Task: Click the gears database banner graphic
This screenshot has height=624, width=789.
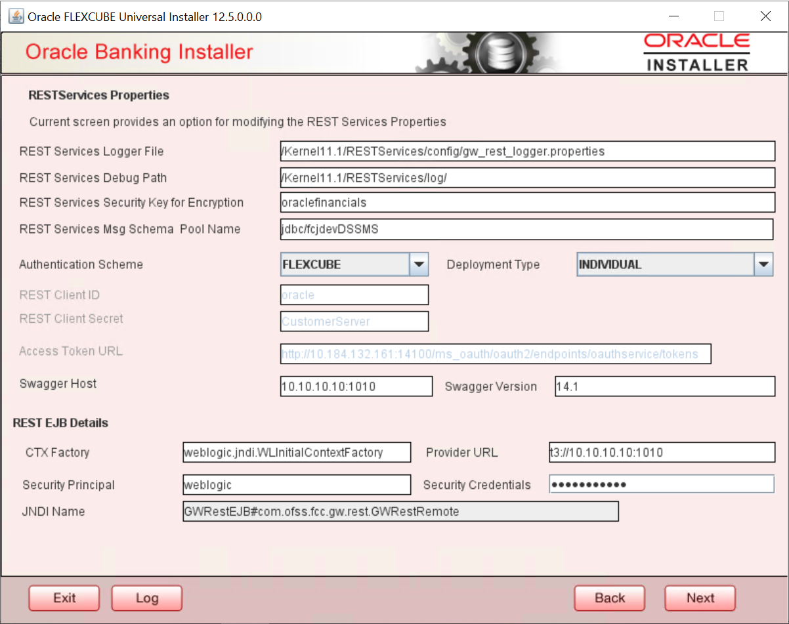Action: click(489, 52)
